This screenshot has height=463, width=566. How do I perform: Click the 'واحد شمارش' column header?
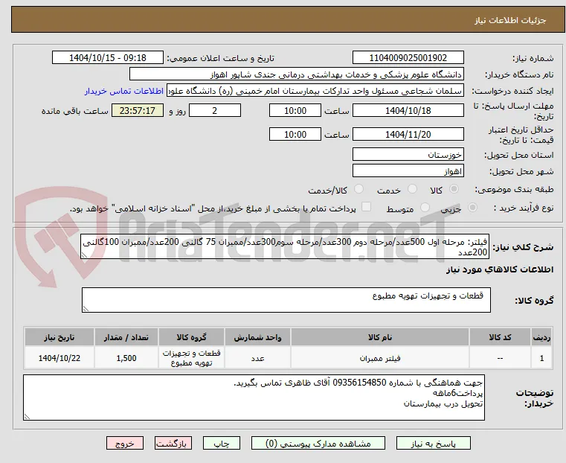(x=257, y=337)
